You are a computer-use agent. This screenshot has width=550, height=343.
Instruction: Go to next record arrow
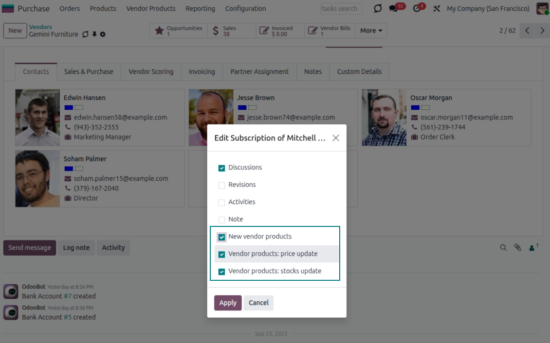point(542,31)
